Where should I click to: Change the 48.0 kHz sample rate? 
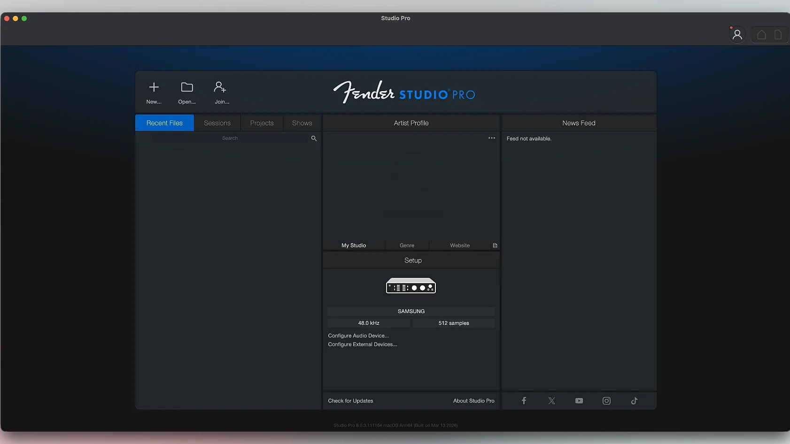pyautogui.click(x=369, y=323)
